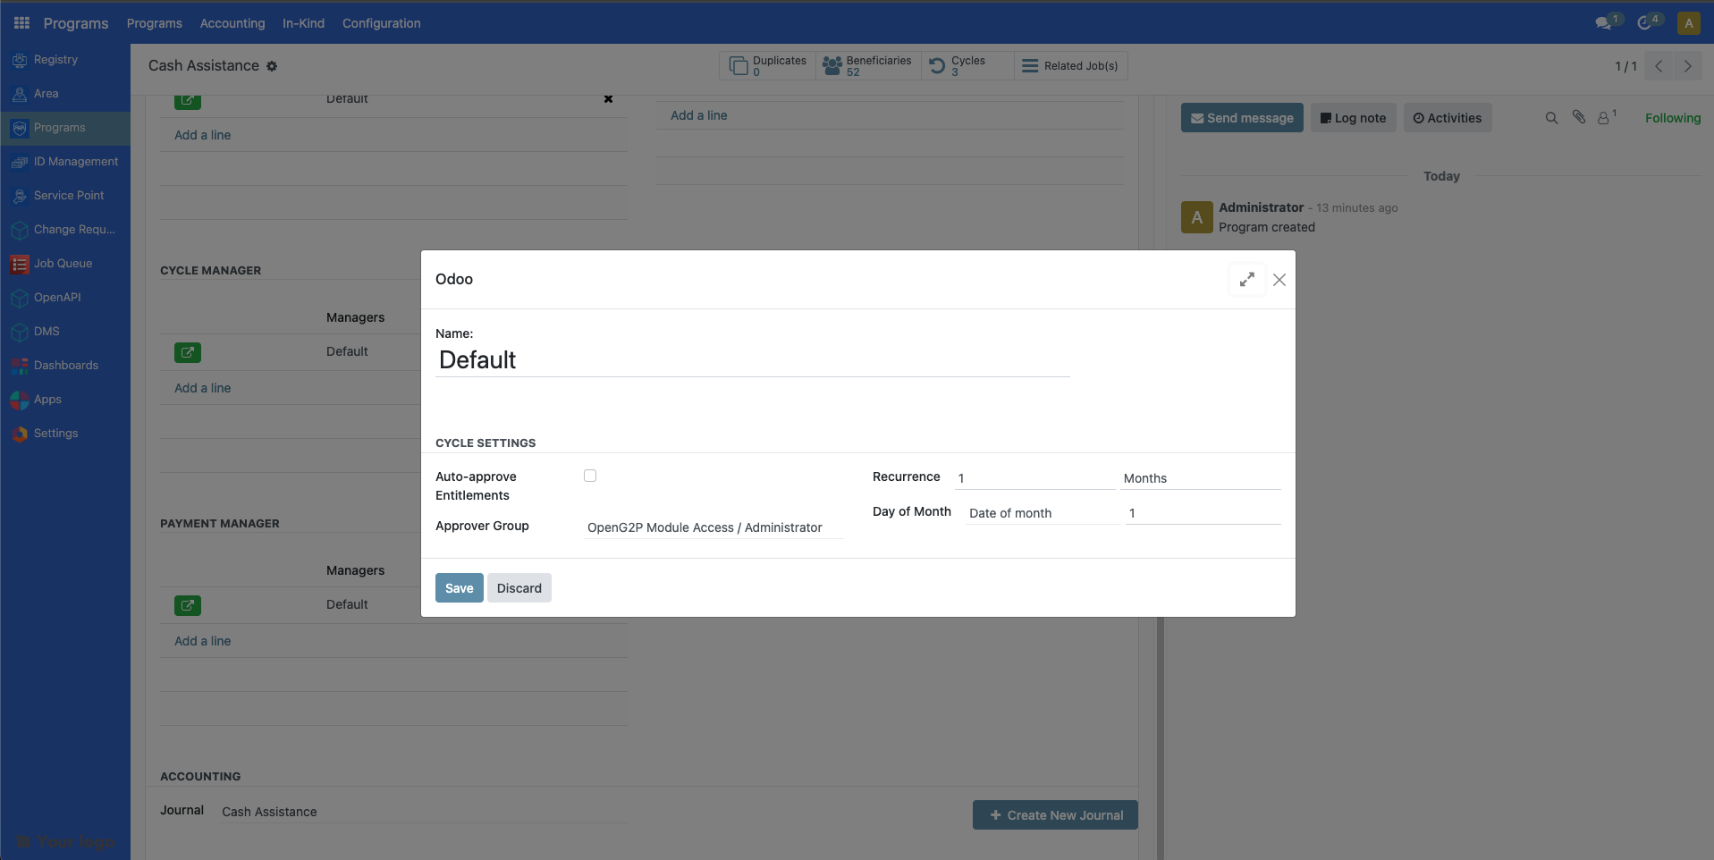
Task: Attach a file using the paperclip icon
Action: (x=1578, y=117)
